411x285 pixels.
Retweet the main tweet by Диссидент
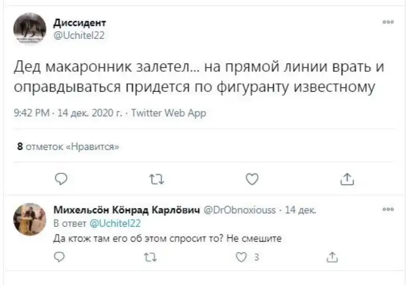click(x=157, y=179)
